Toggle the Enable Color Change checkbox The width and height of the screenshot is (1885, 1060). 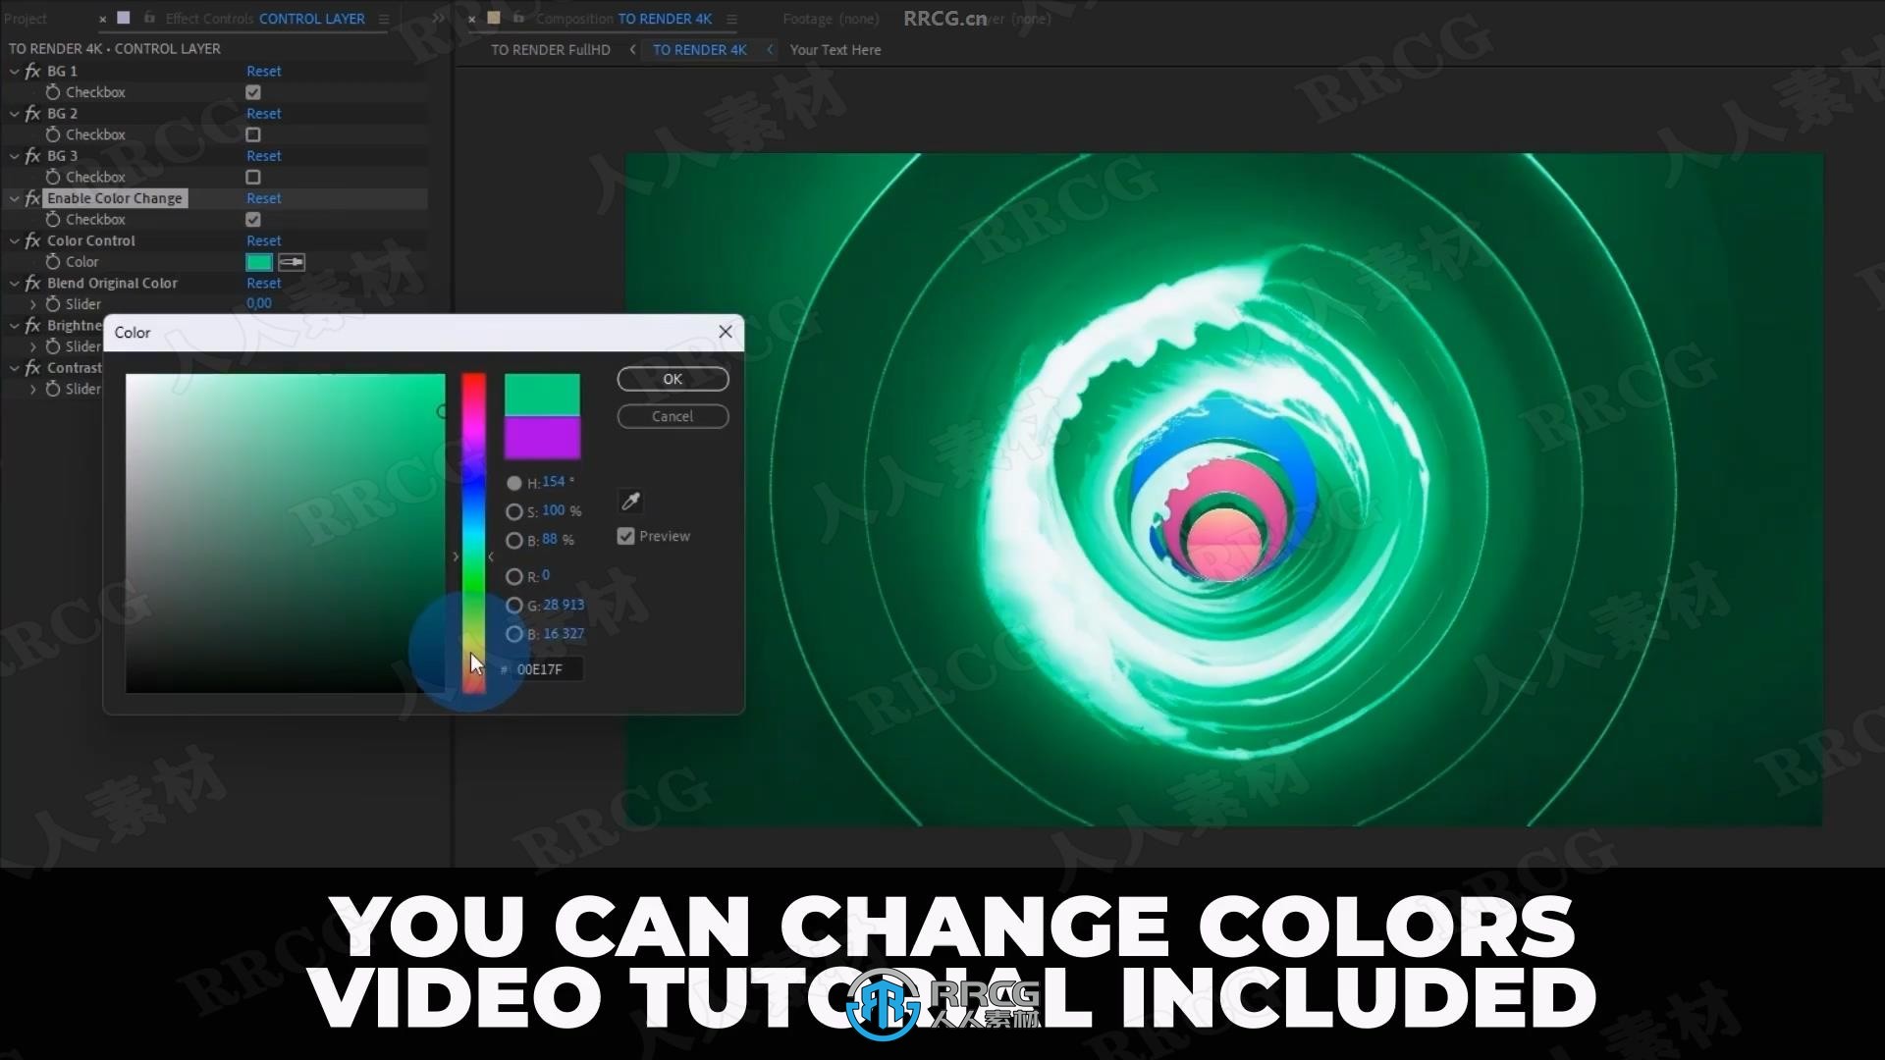[x=253, y=219]
